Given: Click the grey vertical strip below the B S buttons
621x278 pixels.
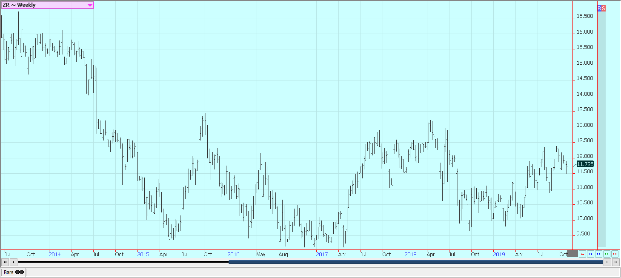Looking at the screenshot, I should 601,129.
